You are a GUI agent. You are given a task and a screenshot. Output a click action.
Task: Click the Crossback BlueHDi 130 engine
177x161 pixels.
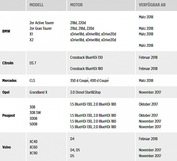(x=87, y=57)
